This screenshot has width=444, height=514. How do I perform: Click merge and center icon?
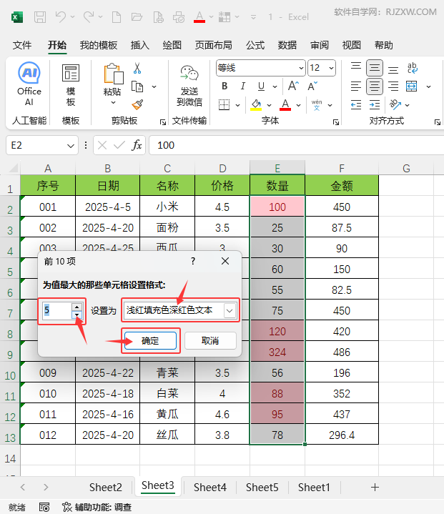(412, 87)
